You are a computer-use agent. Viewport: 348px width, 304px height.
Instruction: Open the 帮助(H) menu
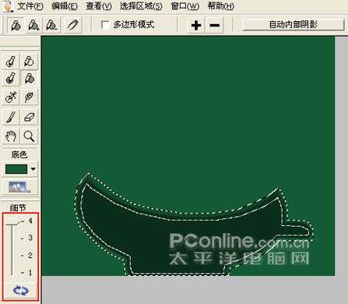[x=220, y=6]
